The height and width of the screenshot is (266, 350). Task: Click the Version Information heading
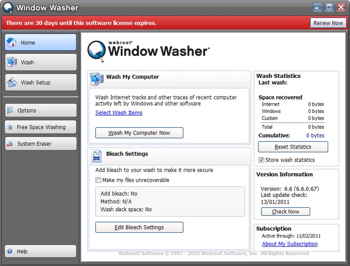tap(284, 174)
